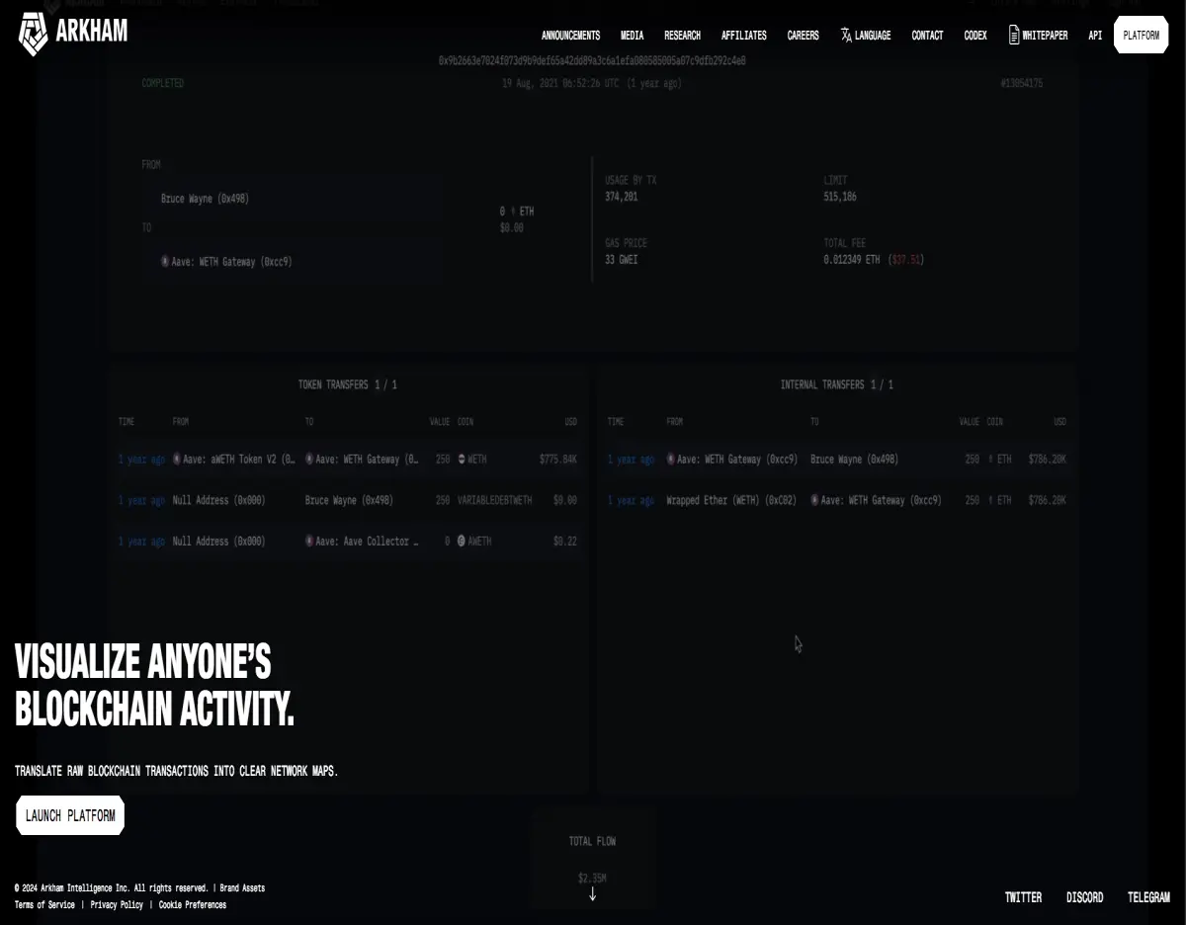This screenshot has height=925, width=1186.
Task: Click block number #13054175
Action: tap(1021, 83)
